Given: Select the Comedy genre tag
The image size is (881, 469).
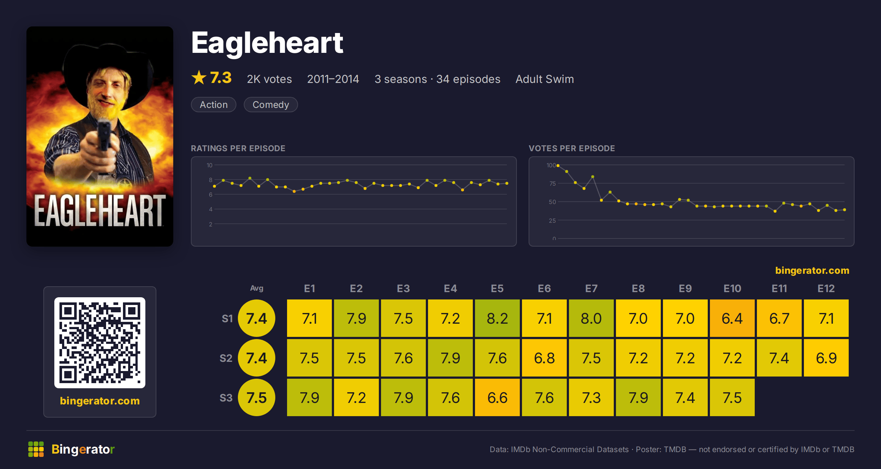Looking at the screenshot, I should (271, 105).
